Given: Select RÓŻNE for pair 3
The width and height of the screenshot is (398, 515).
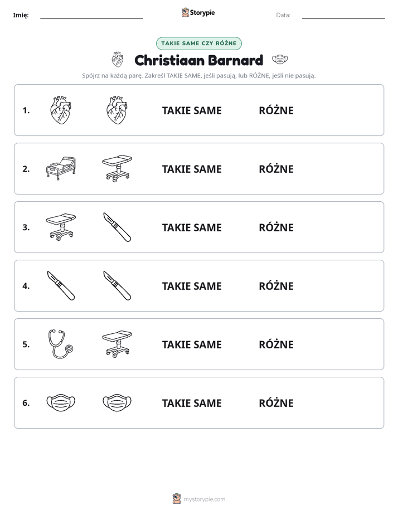Looking at the screenshot, I should point(276,227).
